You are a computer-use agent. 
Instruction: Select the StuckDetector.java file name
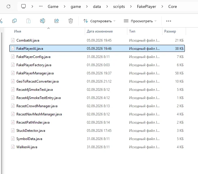click(31, 131)
